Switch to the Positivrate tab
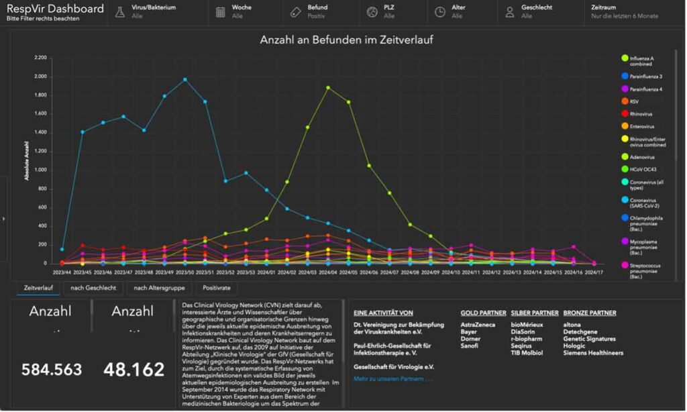The height and width of the screenshot is (412, 687). click(217, 288)
